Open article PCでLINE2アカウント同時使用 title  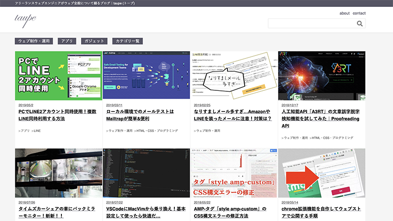(x=57, y=115)
